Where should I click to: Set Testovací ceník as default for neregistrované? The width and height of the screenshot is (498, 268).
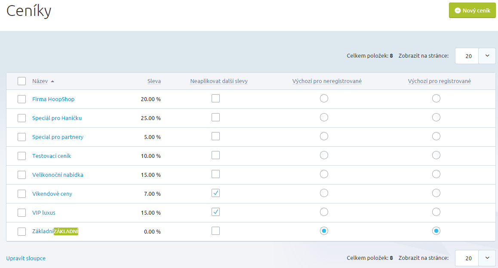click(x=324, y=155)
